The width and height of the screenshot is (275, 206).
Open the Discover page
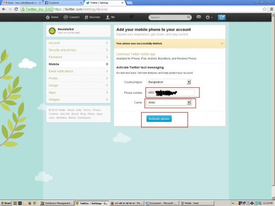[92, 17]
